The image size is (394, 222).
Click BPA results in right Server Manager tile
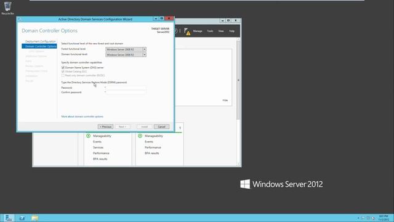152,154
